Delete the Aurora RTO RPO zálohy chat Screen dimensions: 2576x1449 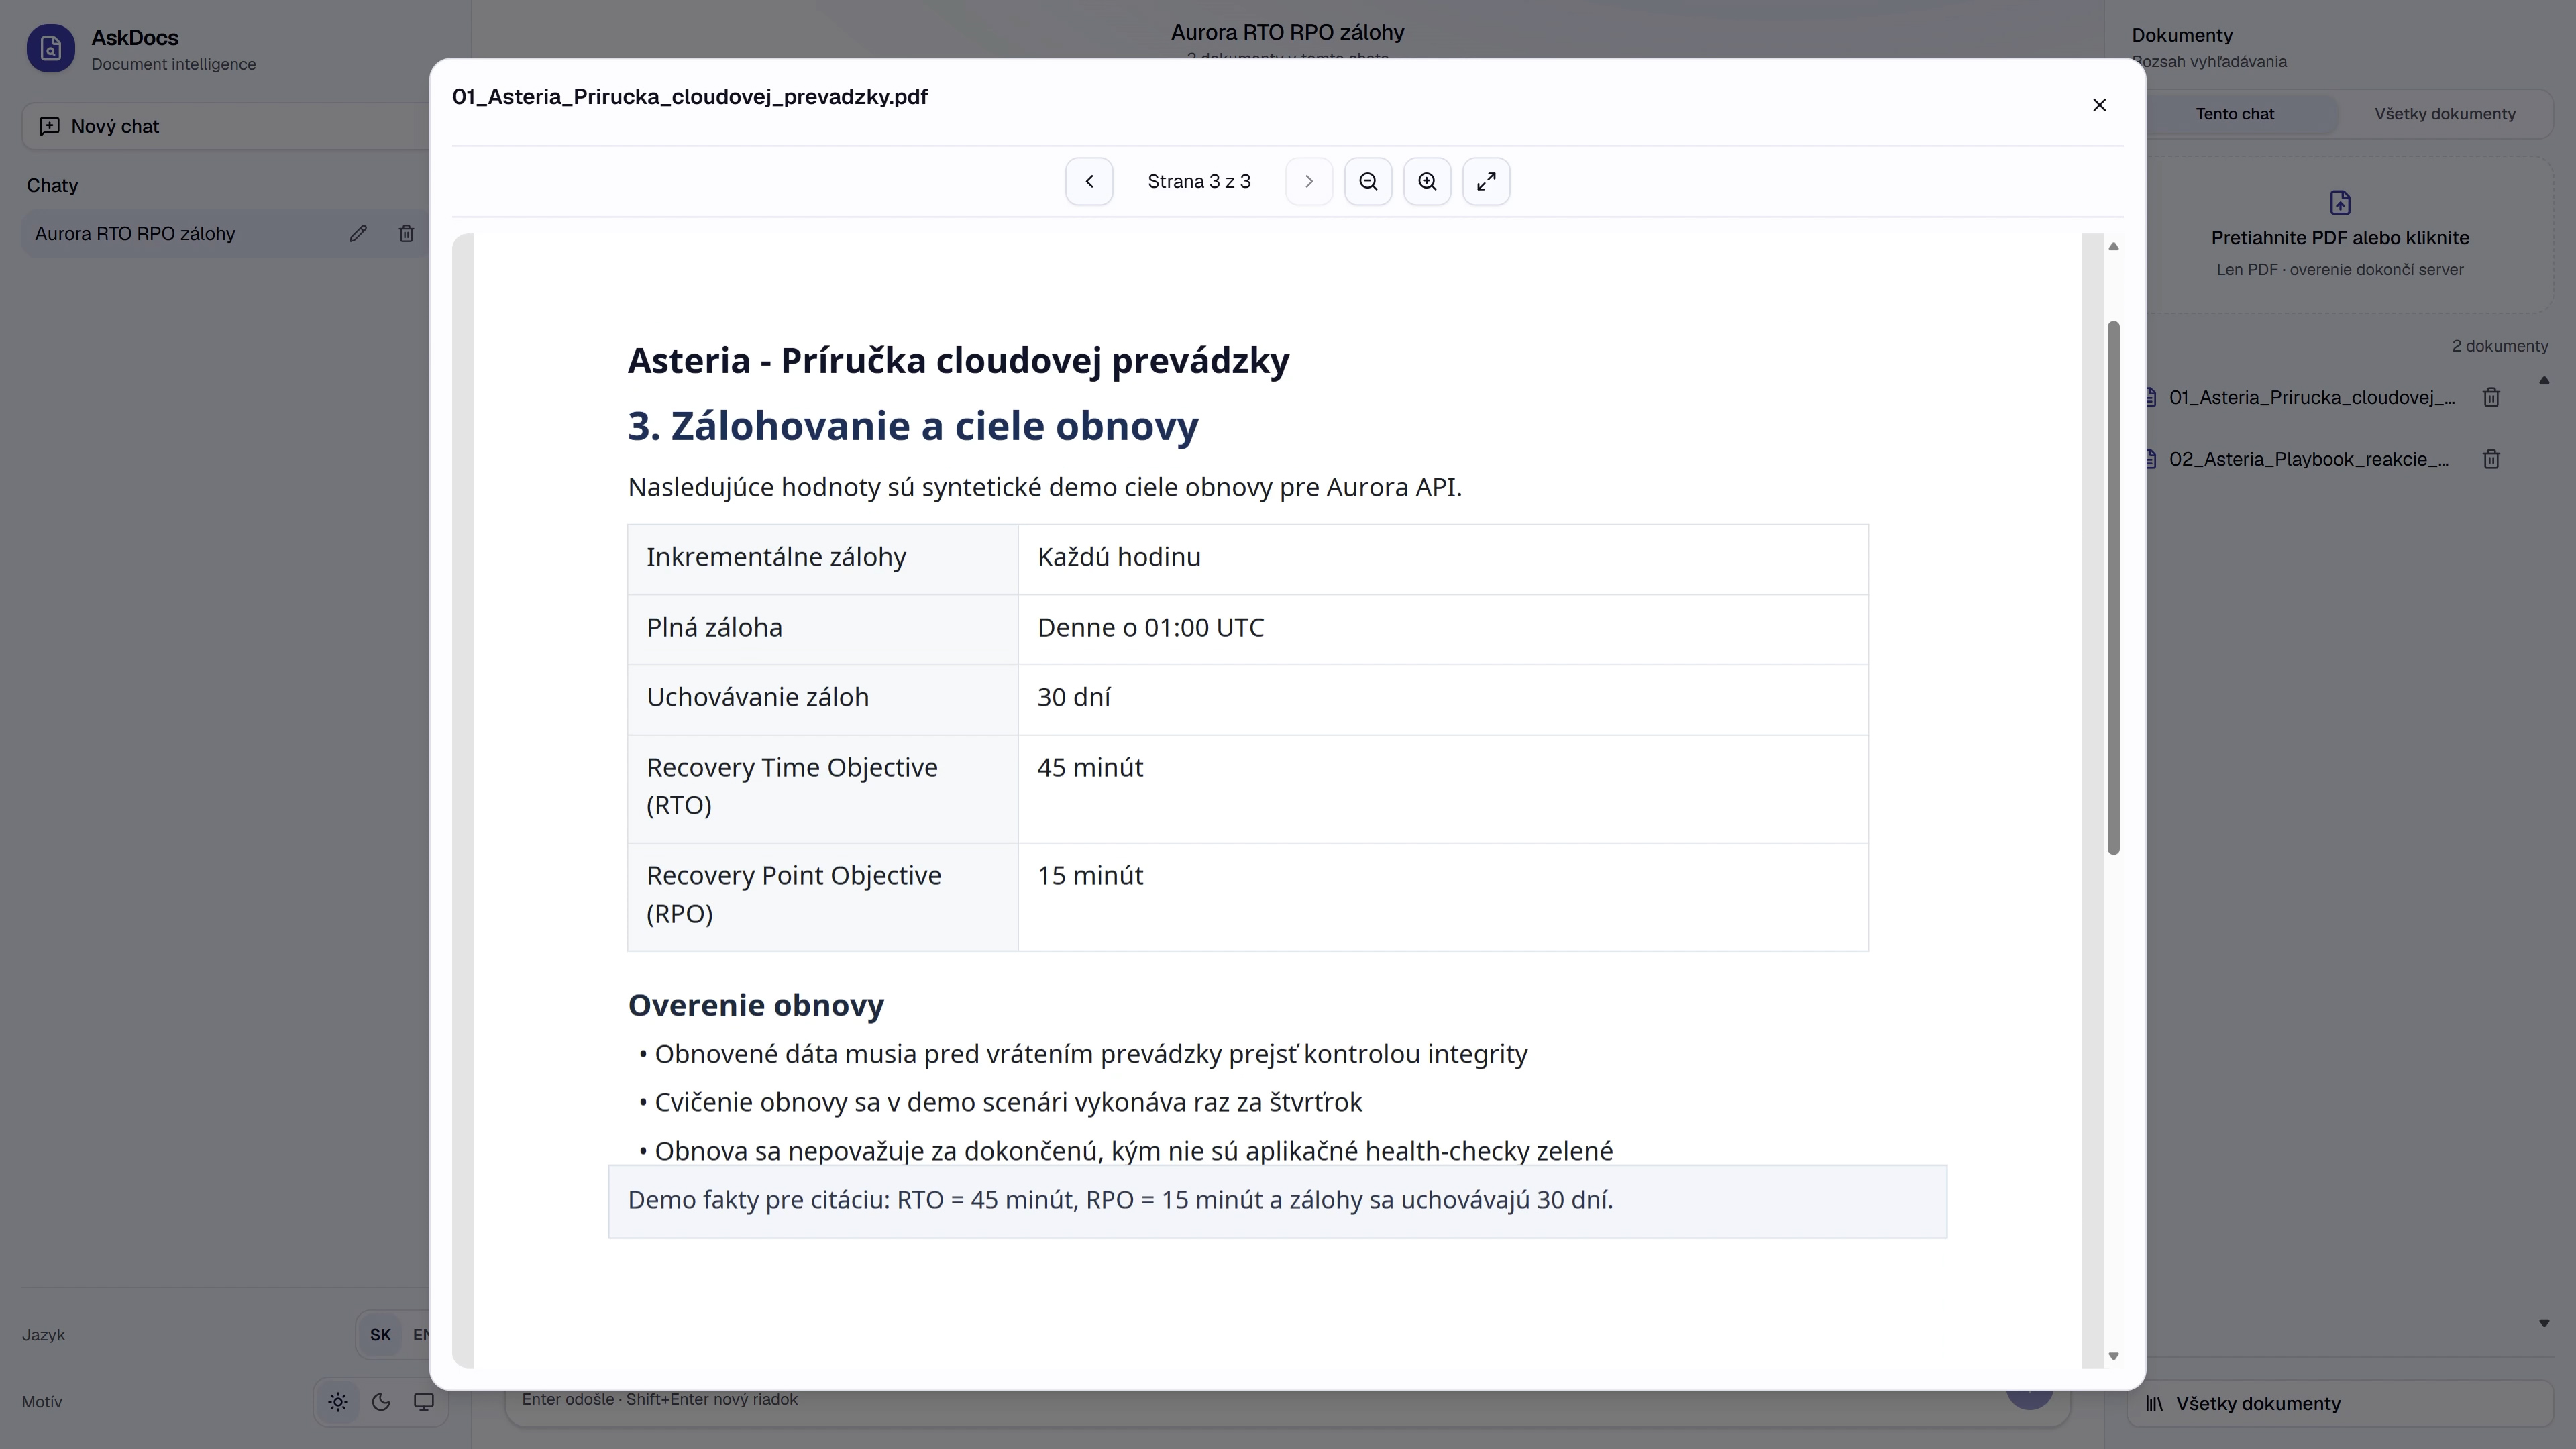(x=406, y=233)
